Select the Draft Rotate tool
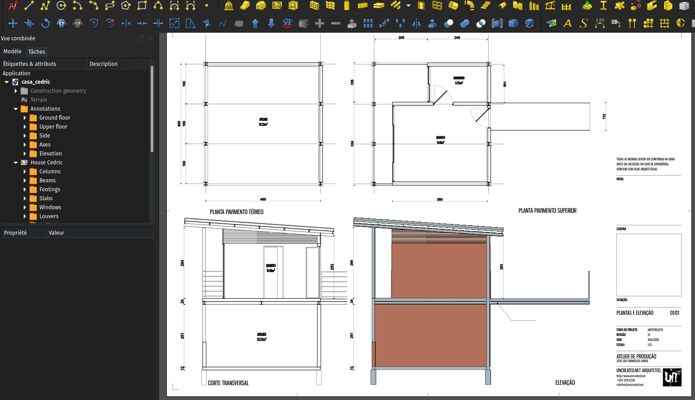The width and height of the screenshot is (695, 400). [x=45, y=23]
